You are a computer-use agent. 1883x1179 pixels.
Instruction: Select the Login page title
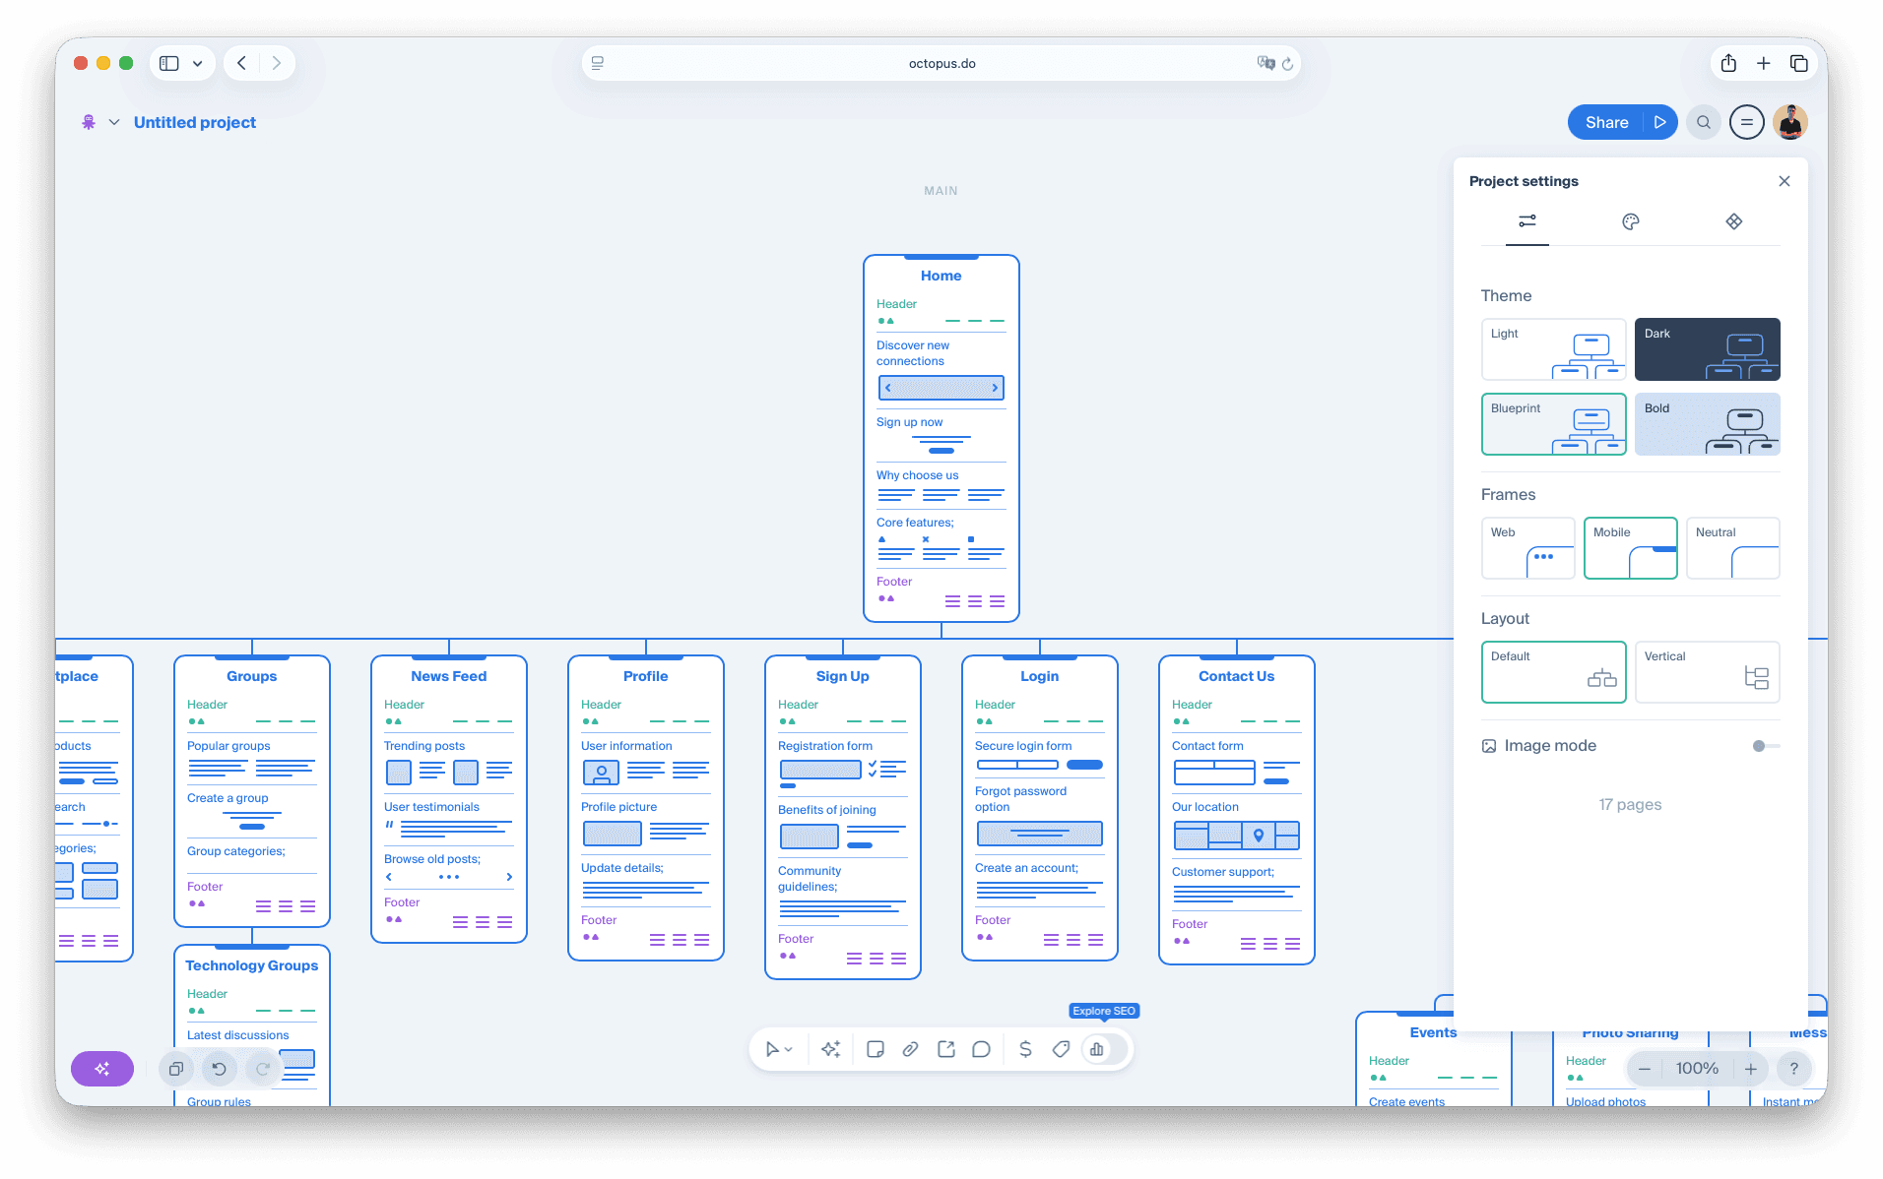click(x=1039, y=676)
